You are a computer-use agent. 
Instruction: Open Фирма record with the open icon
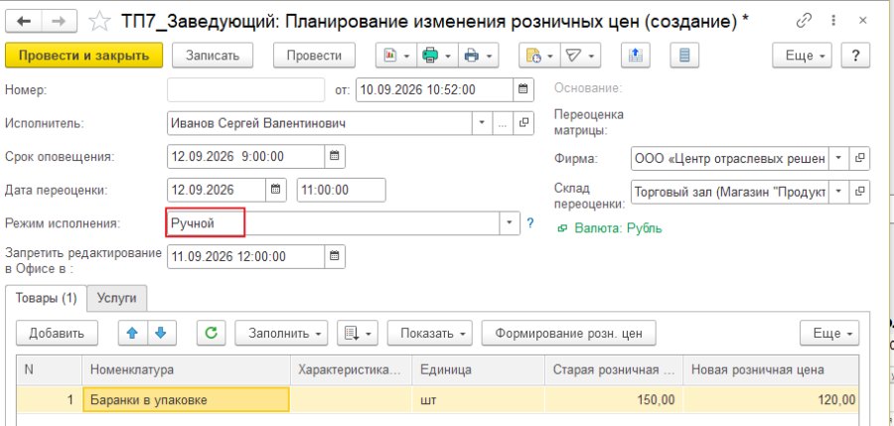(x=859, y=159)
